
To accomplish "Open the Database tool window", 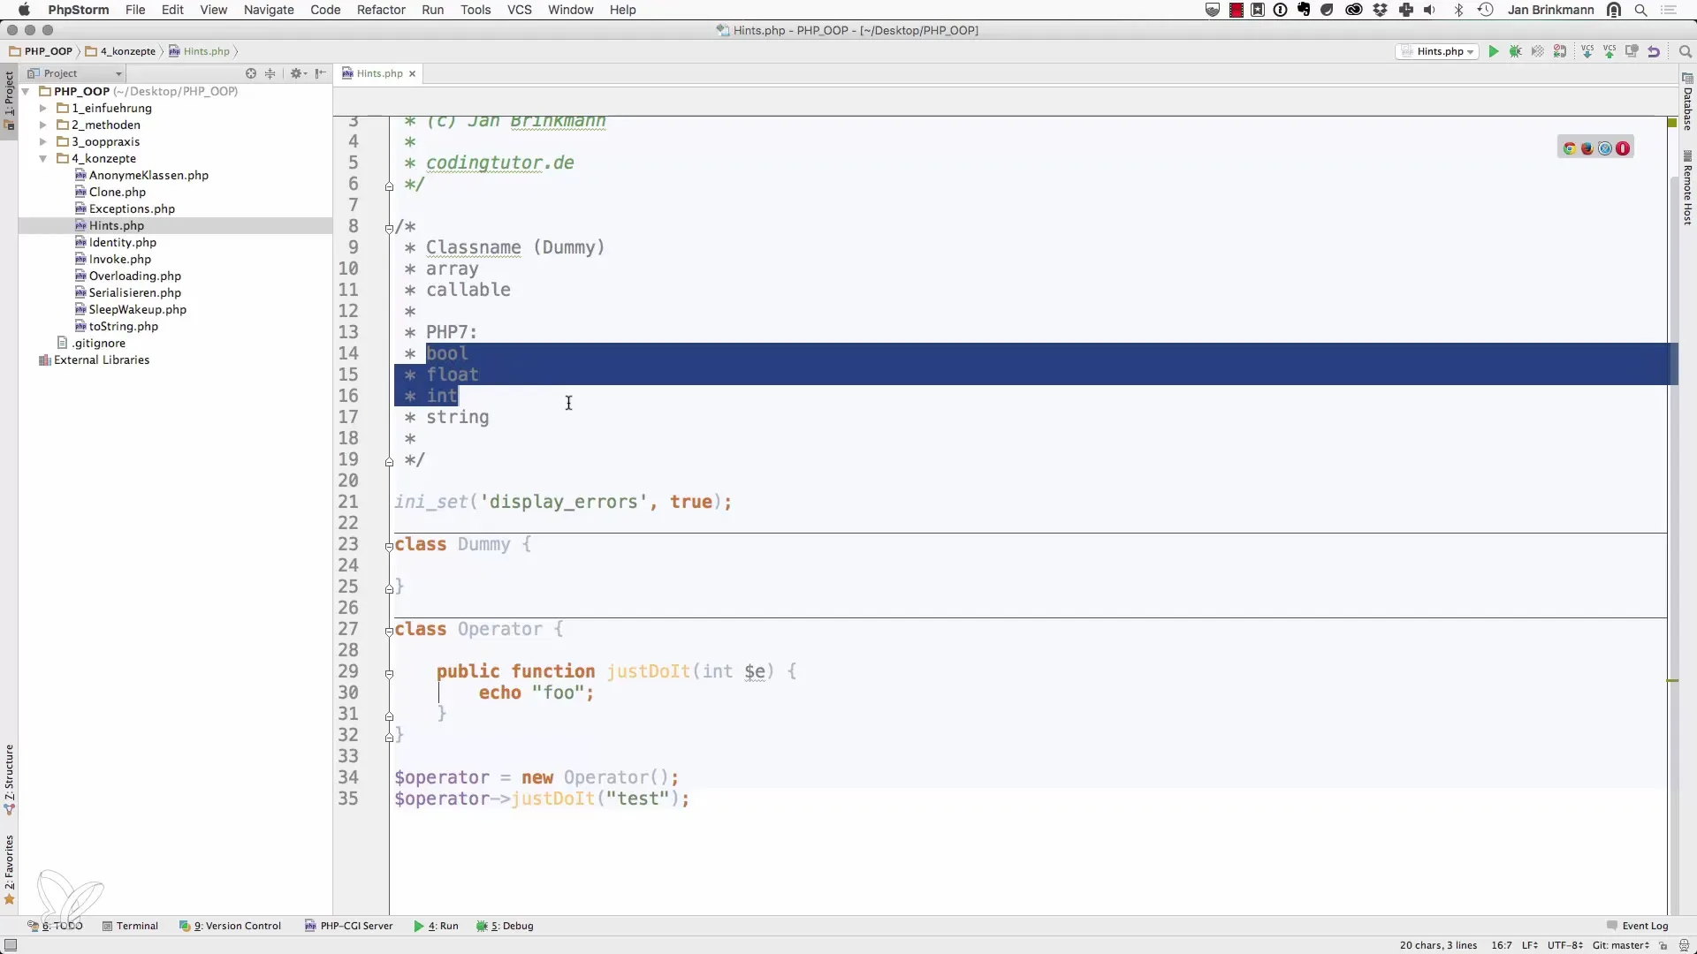I will [x=1687, y=101].
